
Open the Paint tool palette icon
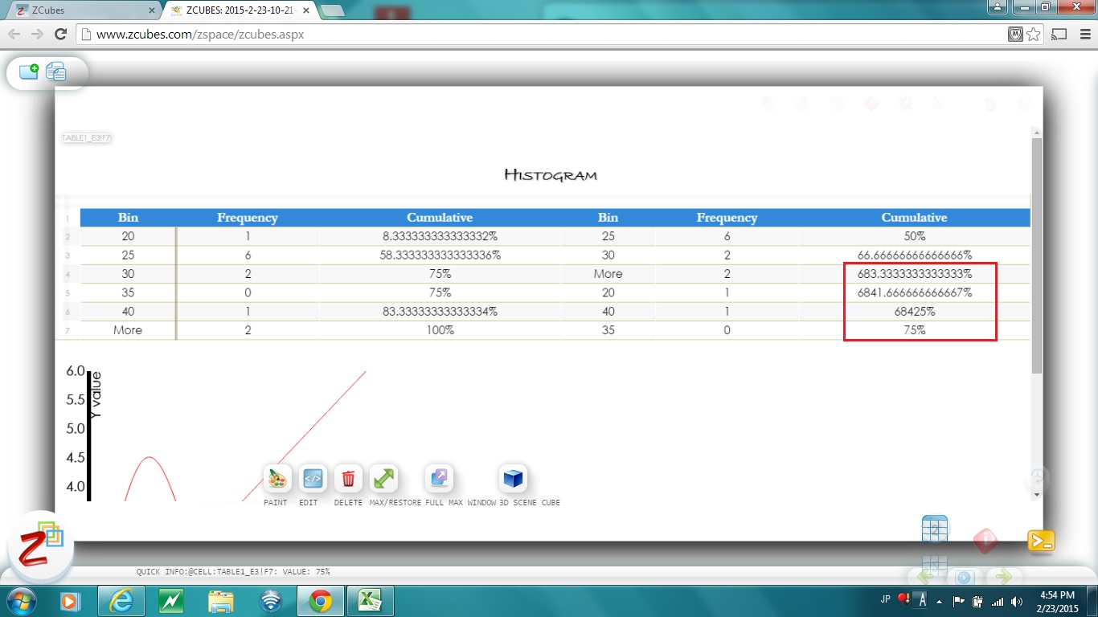pos(277,480)
